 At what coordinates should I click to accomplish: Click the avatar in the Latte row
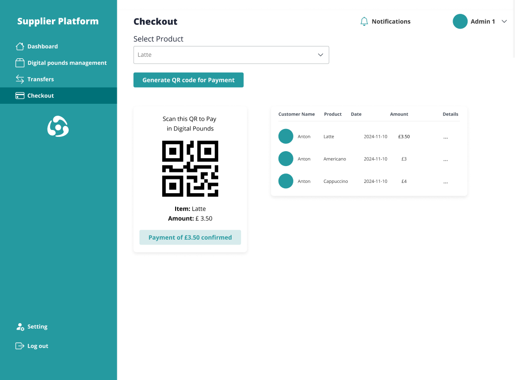[x=286, y=136]
